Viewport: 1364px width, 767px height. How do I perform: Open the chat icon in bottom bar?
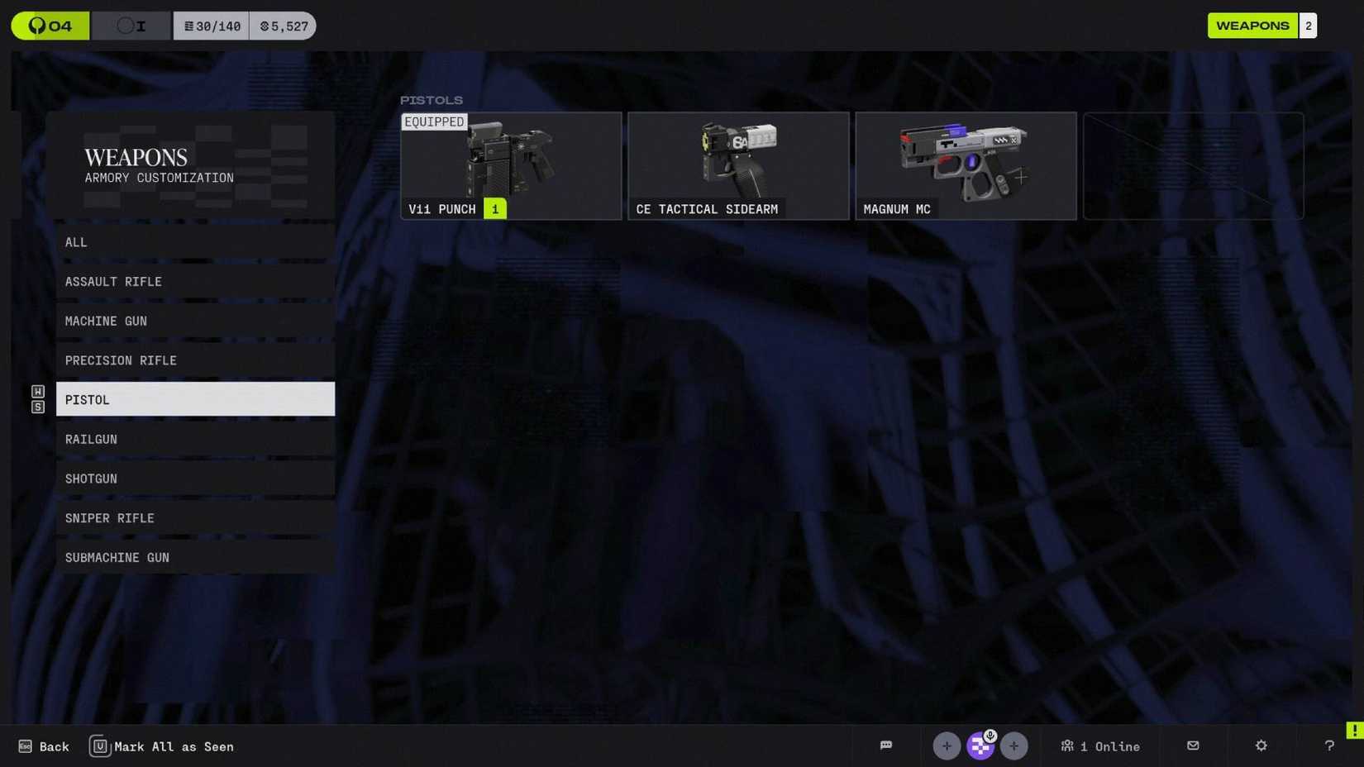tap(885, 746)
